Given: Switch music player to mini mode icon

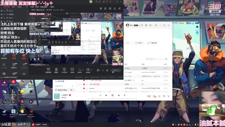Looking at the screenshot, I should (x=156, y=25).
